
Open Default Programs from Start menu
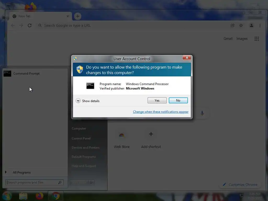coord(83,157)
